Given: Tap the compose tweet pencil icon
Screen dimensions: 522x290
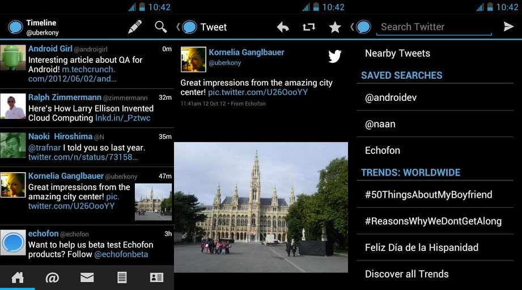Looking at the screenshot, I should 135,27.
